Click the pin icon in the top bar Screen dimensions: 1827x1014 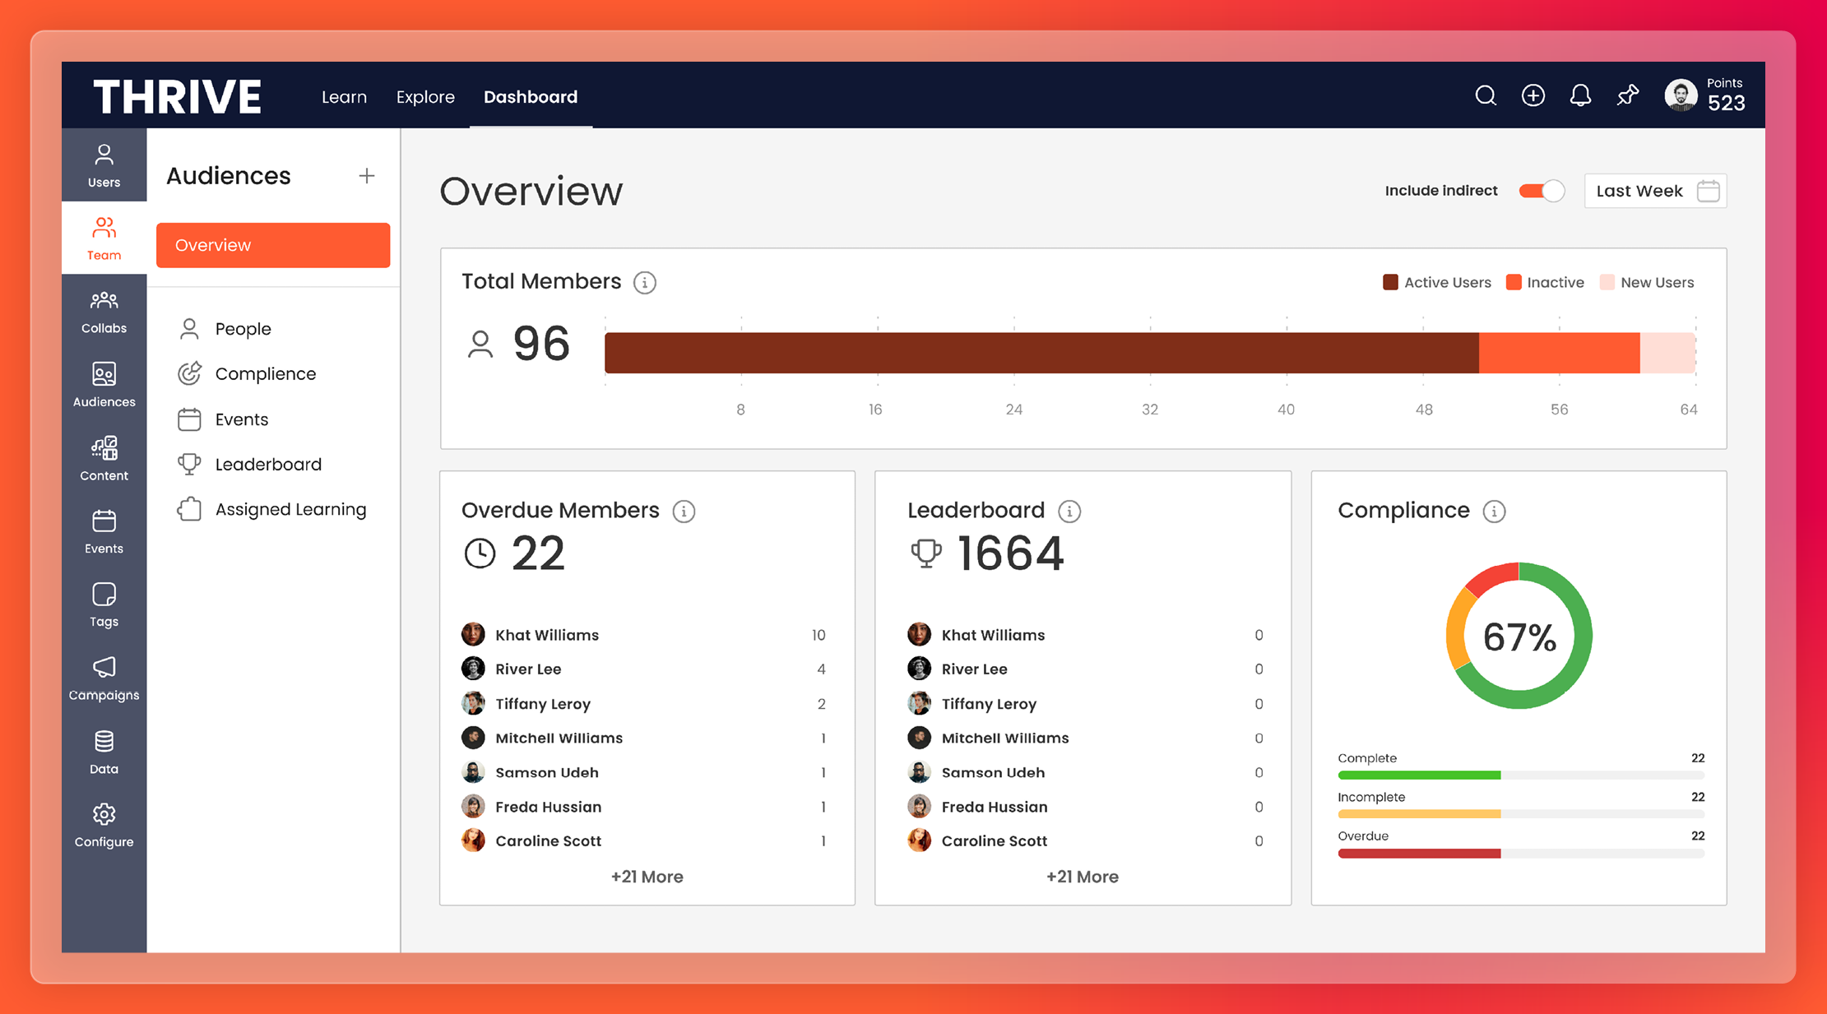[x=1627, y=95]
